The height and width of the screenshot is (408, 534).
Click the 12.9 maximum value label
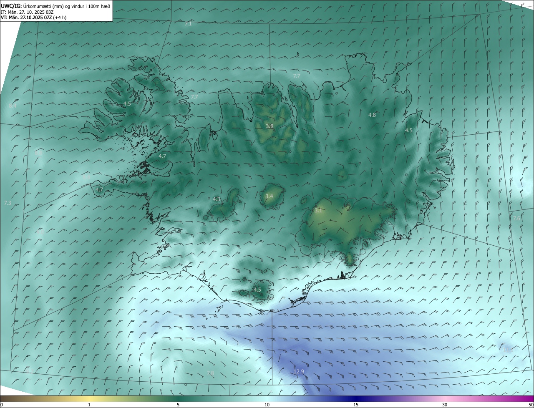point(299,371)
